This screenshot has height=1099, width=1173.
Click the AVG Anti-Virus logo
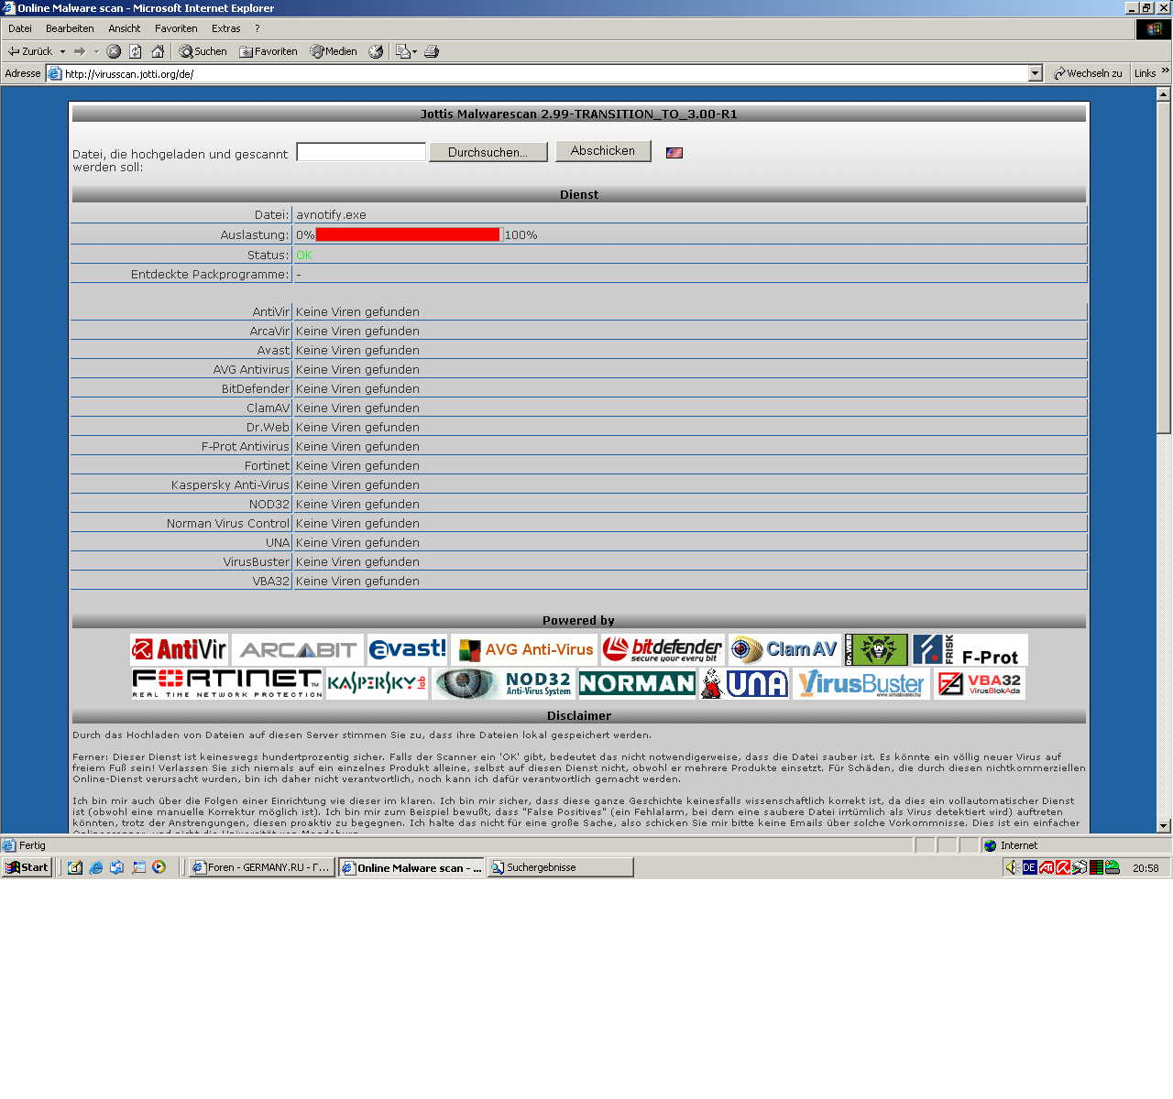coord(524,649)
